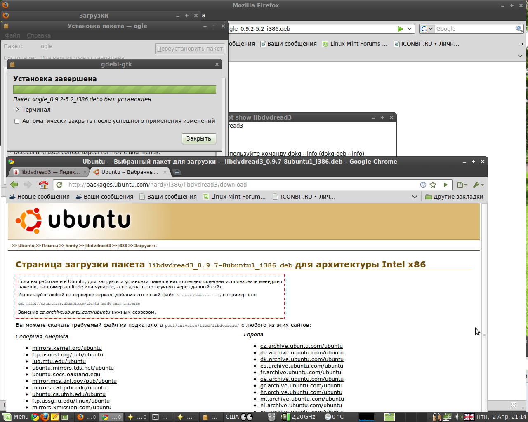Close the libdvdread3 Yandex tab

click(x=85, y=172)
